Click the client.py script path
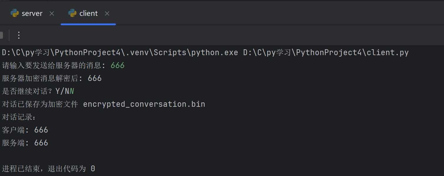The image size is (444, 176). (326, 53)
